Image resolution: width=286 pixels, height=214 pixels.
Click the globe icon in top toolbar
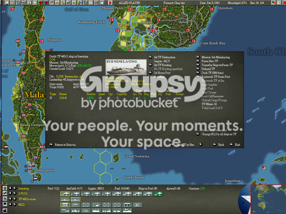pyautogui.click(x=80, y=3)
